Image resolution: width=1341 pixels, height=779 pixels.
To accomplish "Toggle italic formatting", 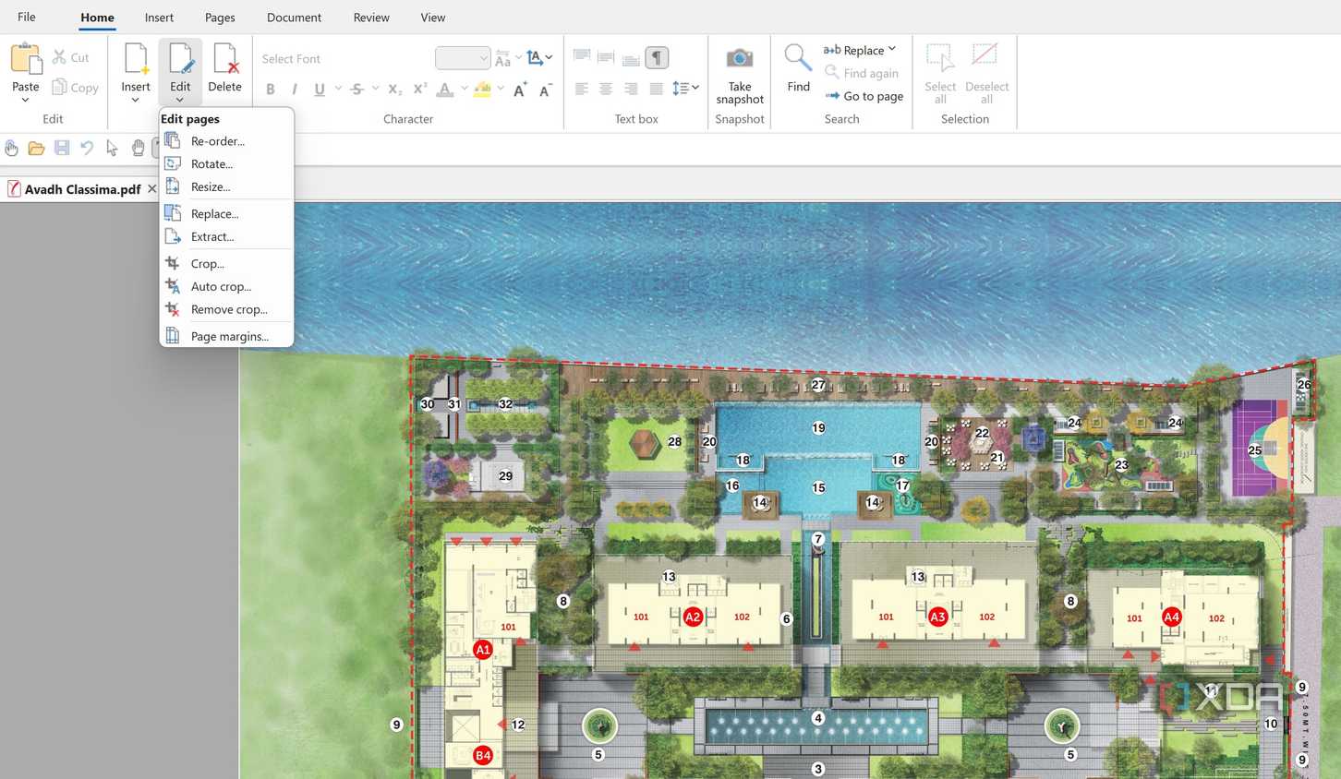I will [295, 90].
